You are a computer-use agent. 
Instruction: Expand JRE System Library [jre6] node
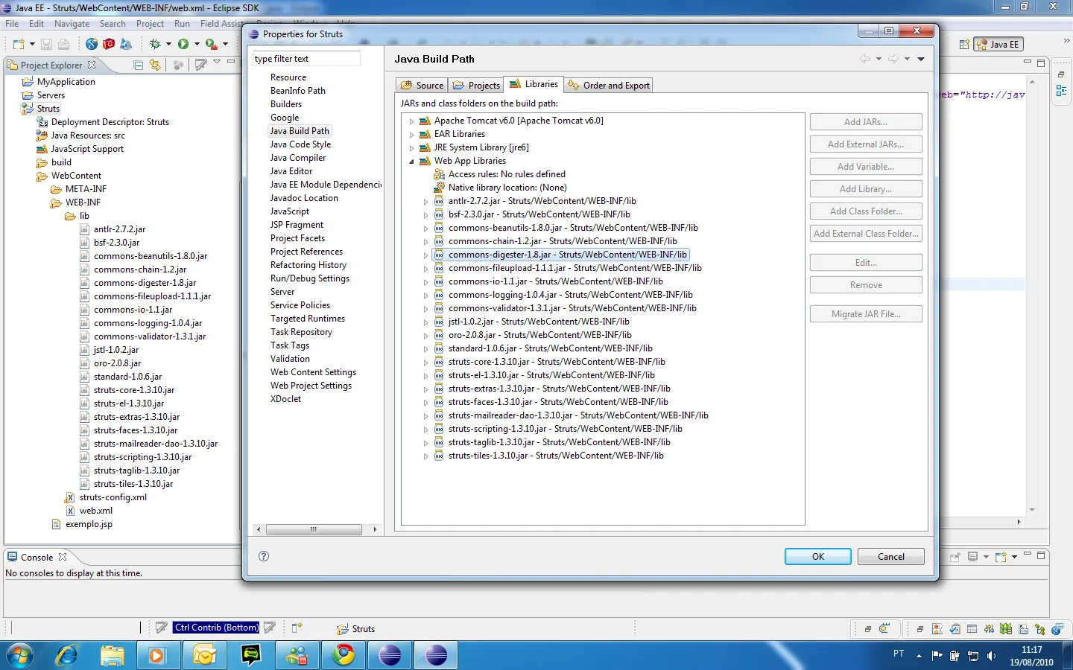coord(411,147)
